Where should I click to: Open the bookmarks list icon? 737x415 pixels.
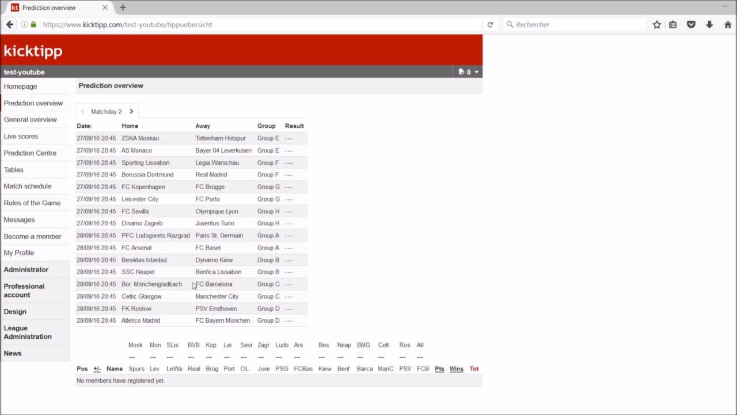(x=673, y=24)
